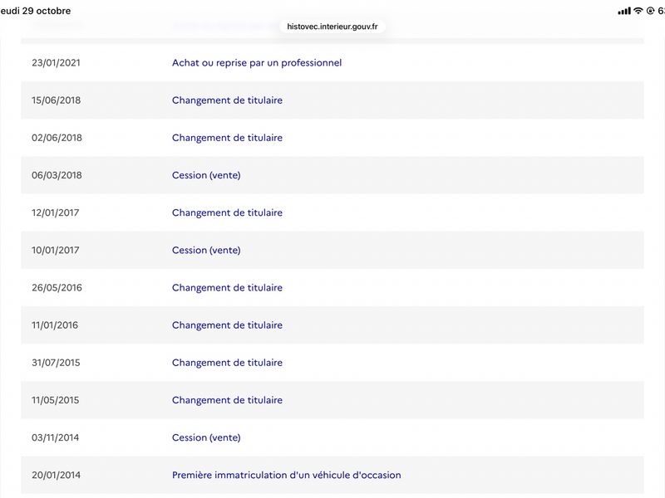Select 'Changement de titulaire' dated 02/06/2018

227,138
